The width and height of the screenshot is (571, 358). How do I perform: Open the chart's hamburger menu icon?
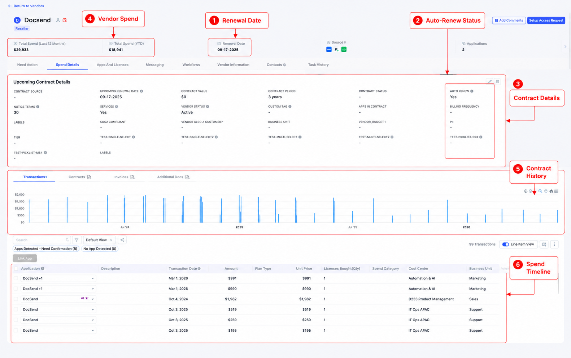(556, 191)
